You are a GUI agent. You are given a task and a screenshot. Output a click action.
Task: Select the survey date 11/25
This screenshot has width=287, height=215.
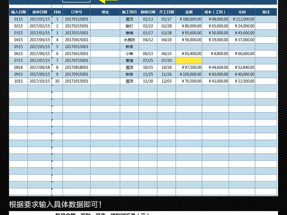coord(148,74)
